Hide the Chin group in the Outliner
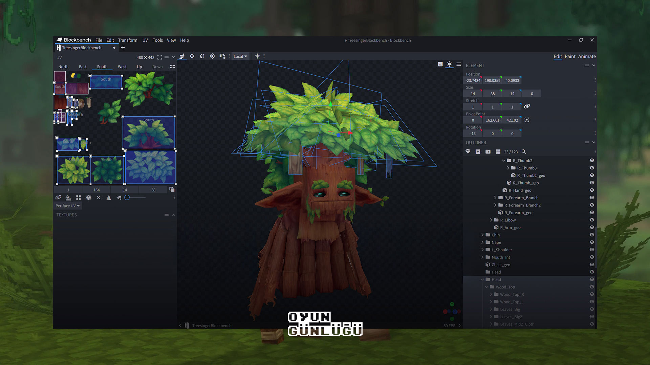The height and width of the screenshot is (365, 650). 591,235
